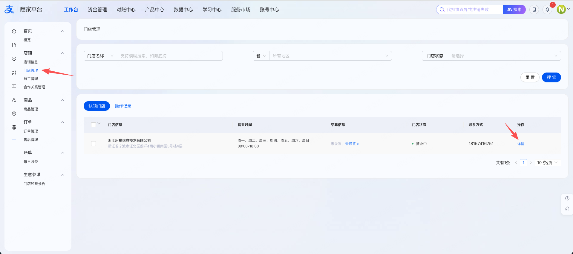
Task: Collapse the 店铺 sidebar section
Action: (x=62, y=53)
